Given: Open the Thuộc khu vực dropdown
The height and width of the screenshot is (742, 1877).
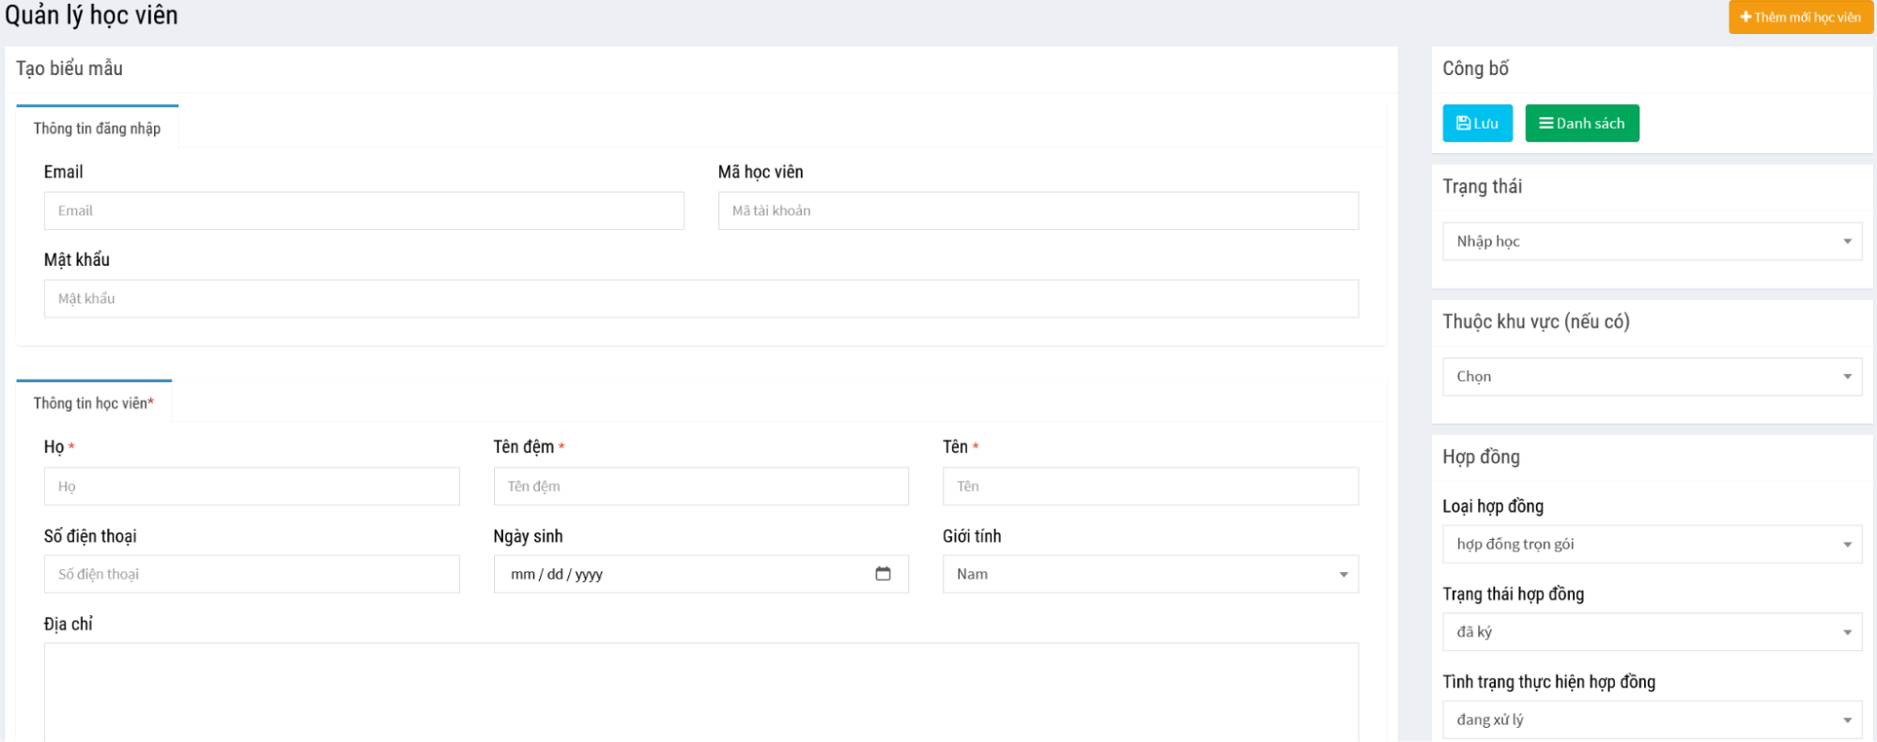Looking at the screenshot, I should [x=1651, y=377].
